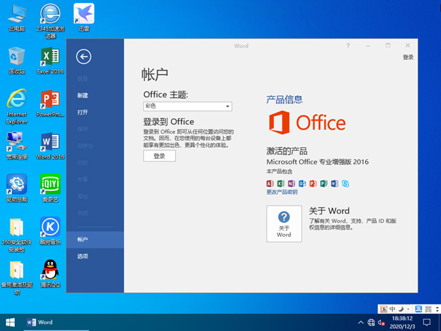
Task: Open the notification center icon
Action: [x=427, y=322]
